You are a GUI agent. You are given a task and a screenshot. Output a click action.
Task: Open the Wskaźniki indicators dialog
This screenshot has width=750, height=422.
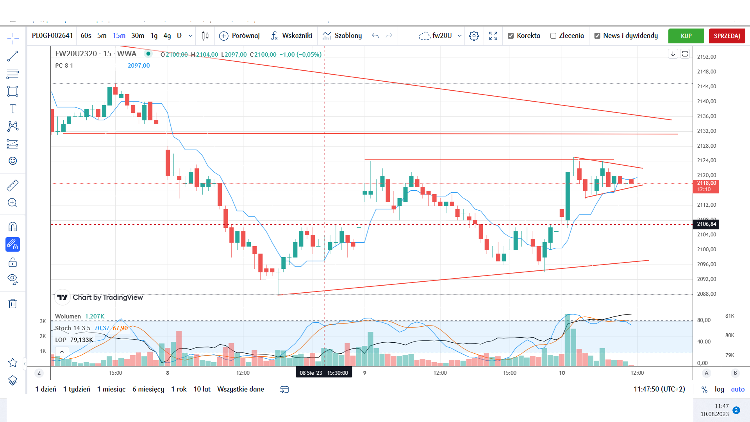tap(291, 36)
